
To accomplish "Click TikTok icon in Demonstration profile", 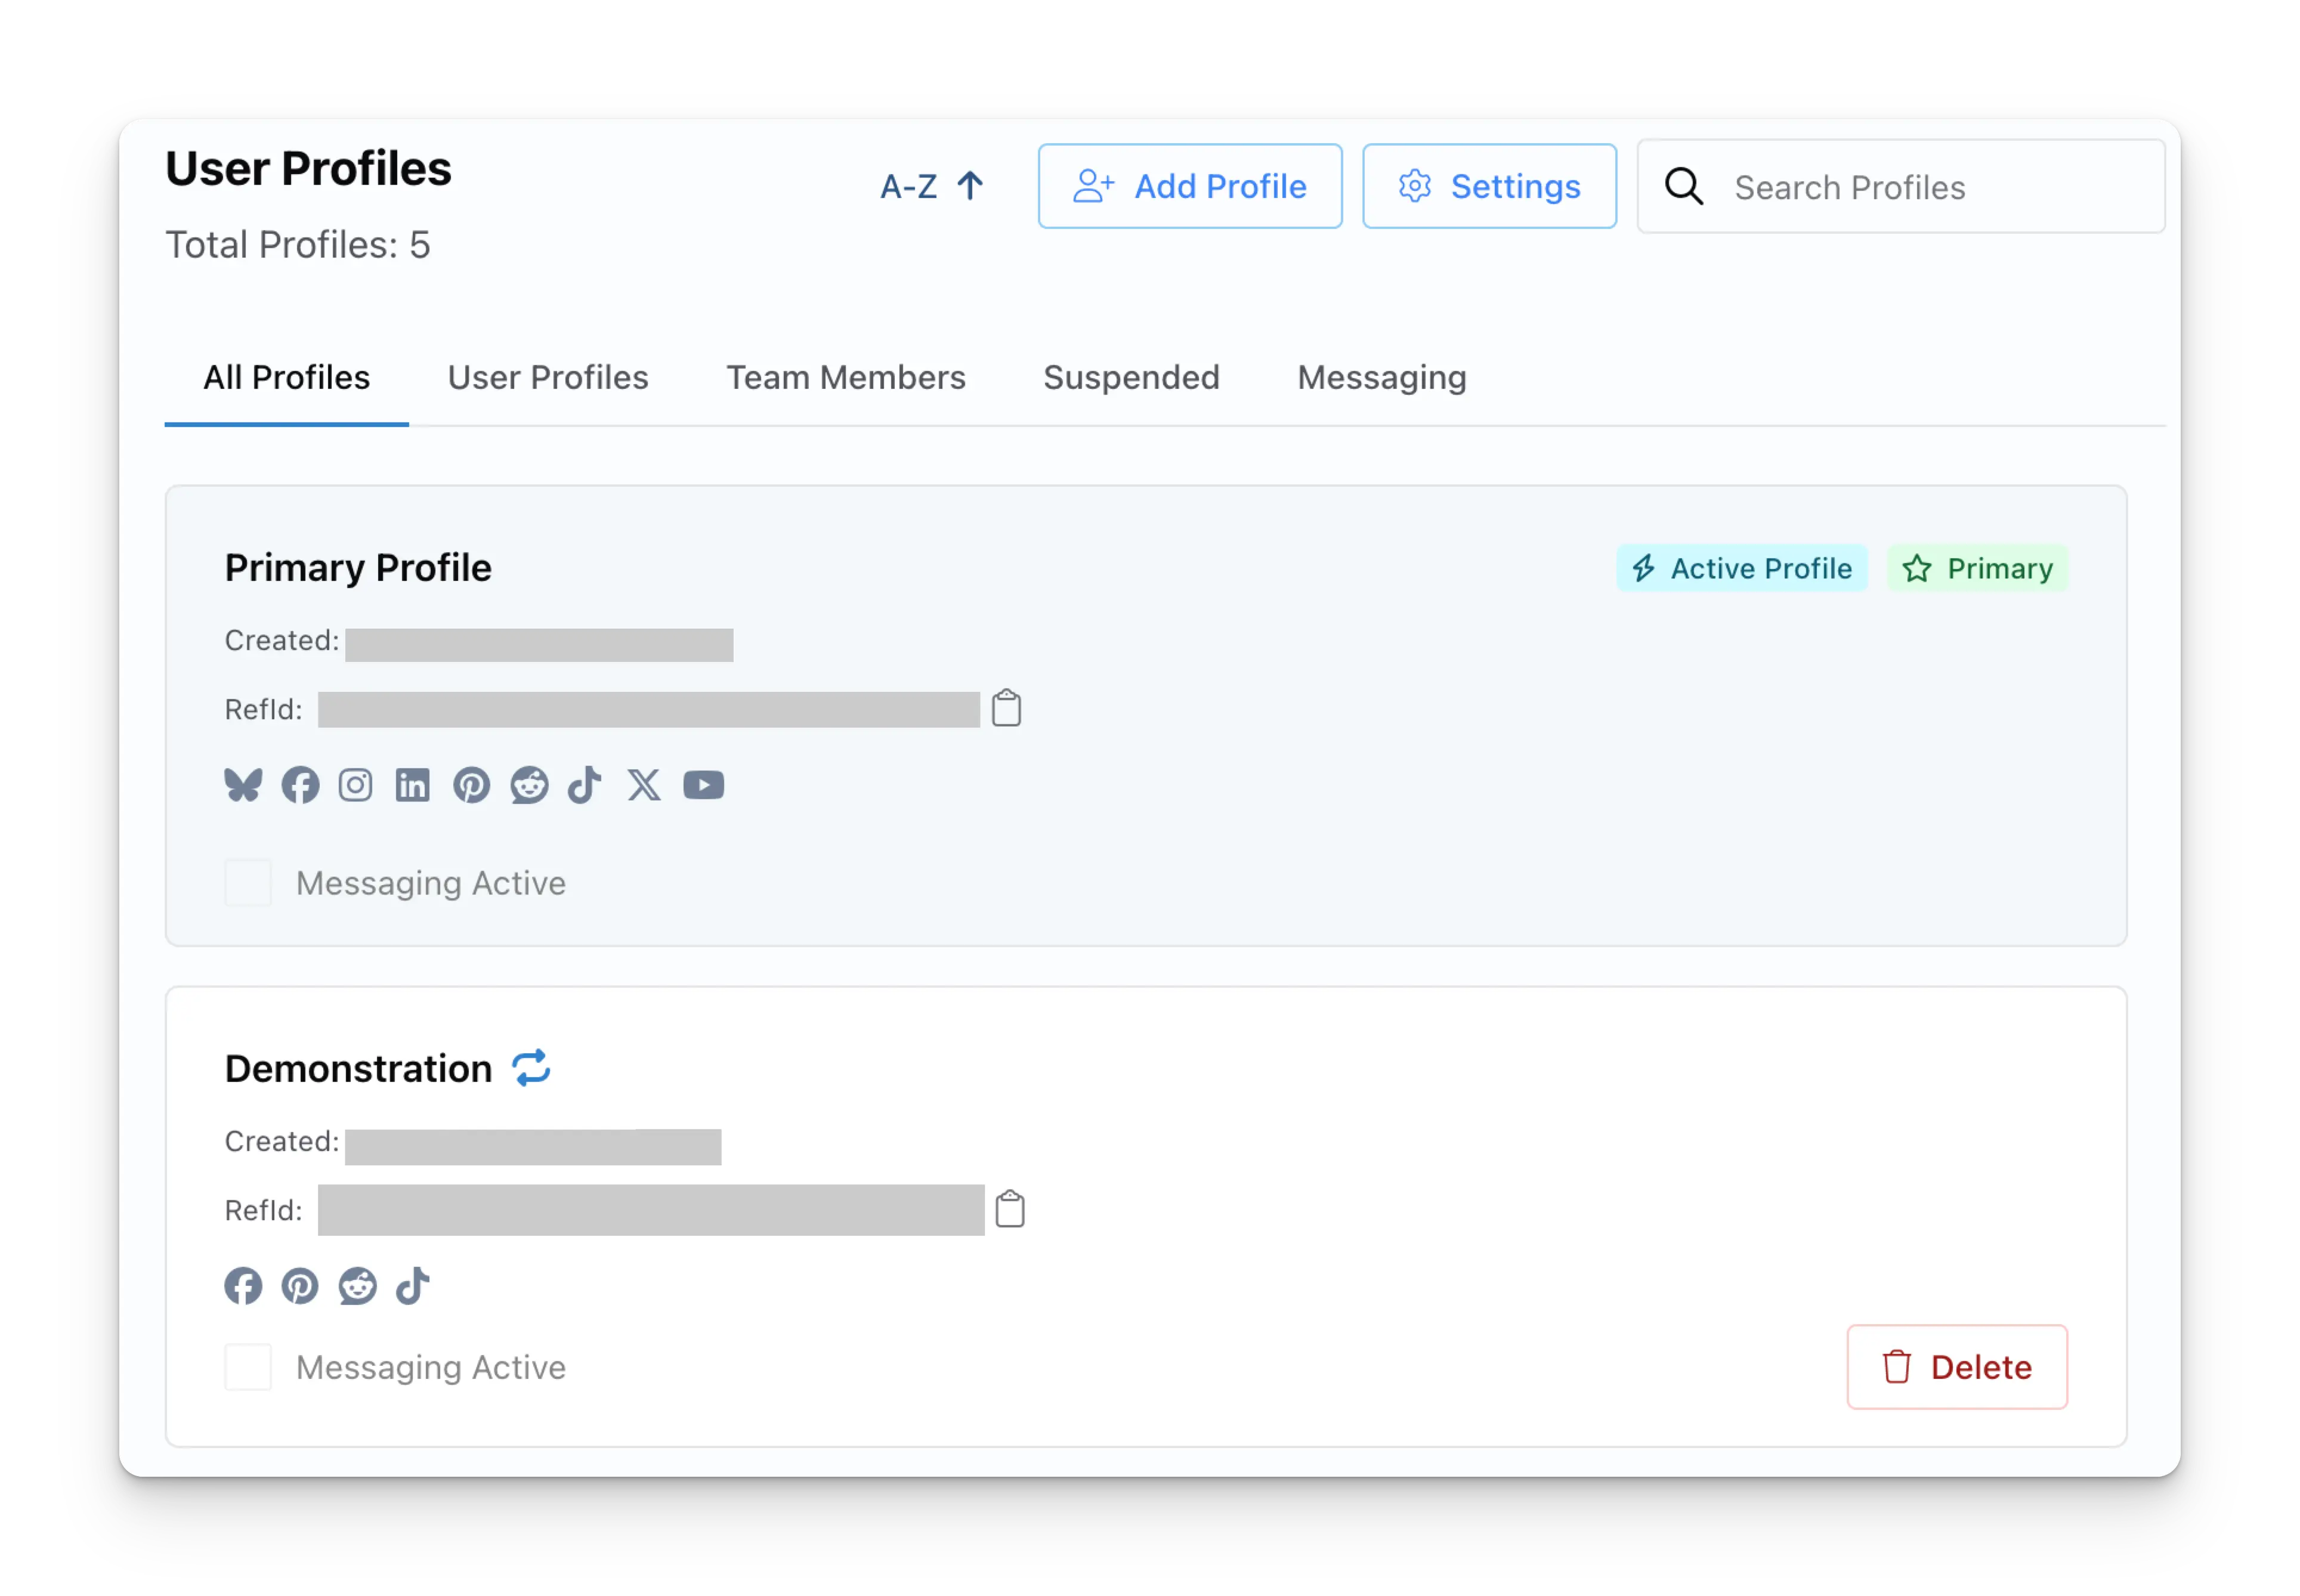I will pos(413,1286).
